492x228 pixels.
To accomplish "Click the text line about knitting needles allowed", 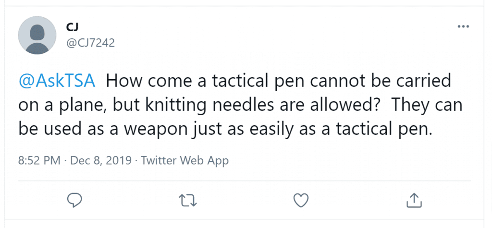I will pyautogui.click(x=240, y=106).
